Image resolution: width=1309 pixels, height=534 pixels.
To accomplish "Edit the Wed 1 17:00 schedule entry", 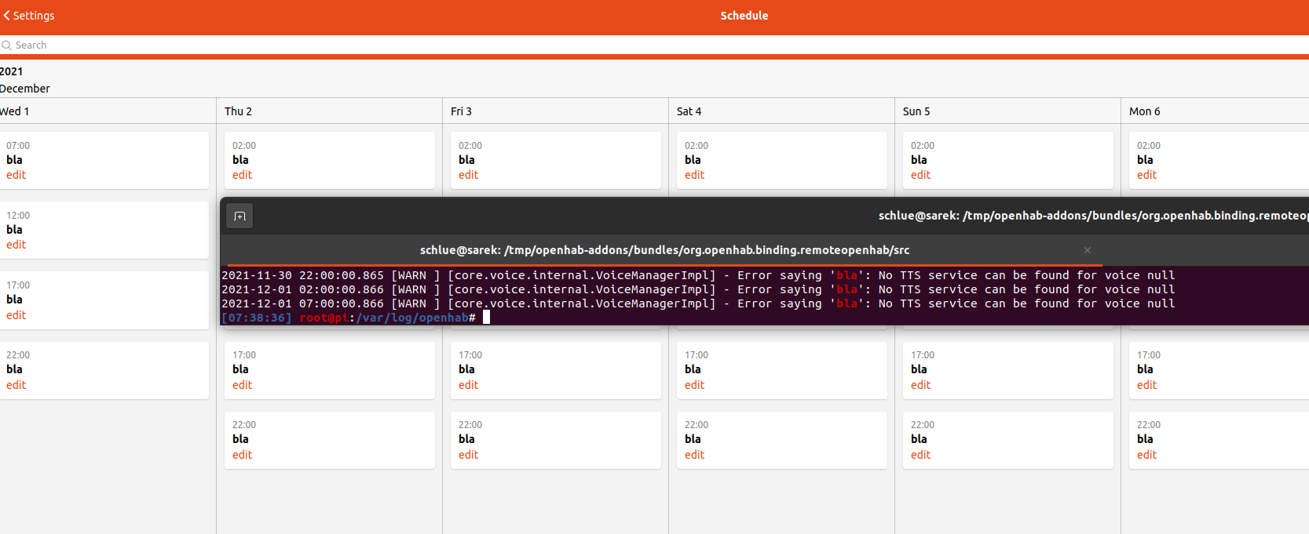I will point(16,315).
